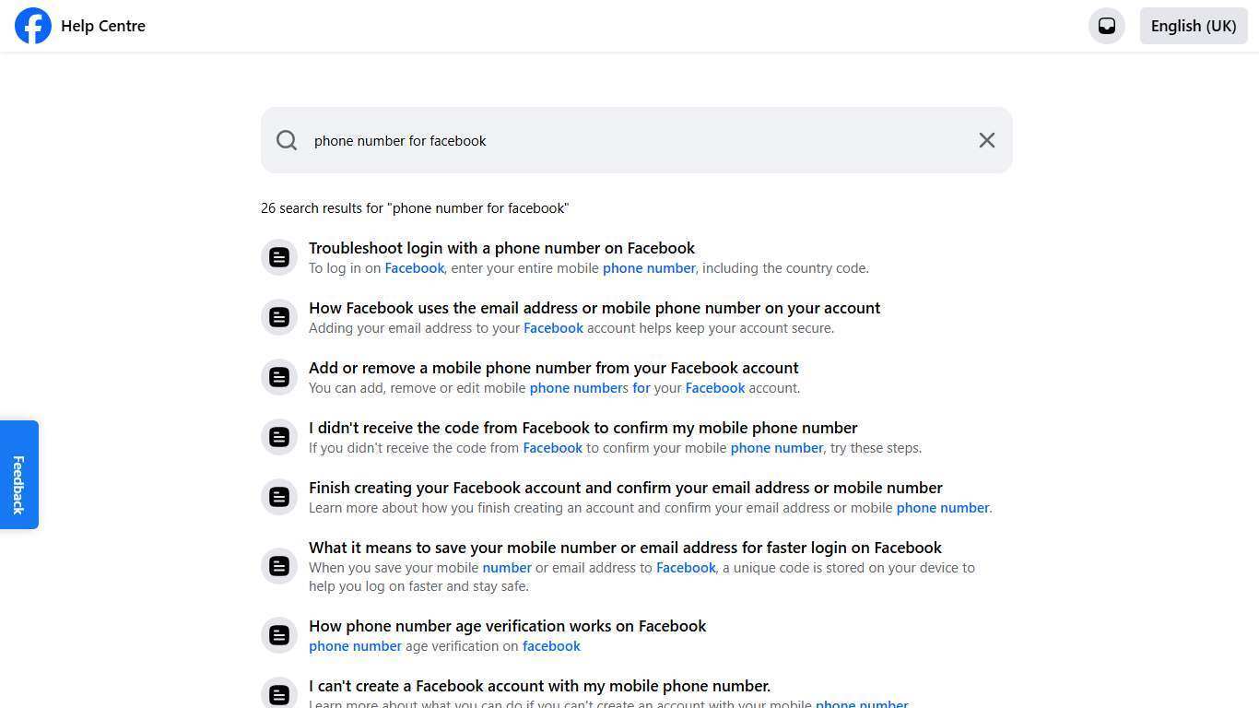This screenshot has width=1259, height=708.
Task: Open How Facebook uses the email address article
Action: pyautogui.click(x=594, y=308)
